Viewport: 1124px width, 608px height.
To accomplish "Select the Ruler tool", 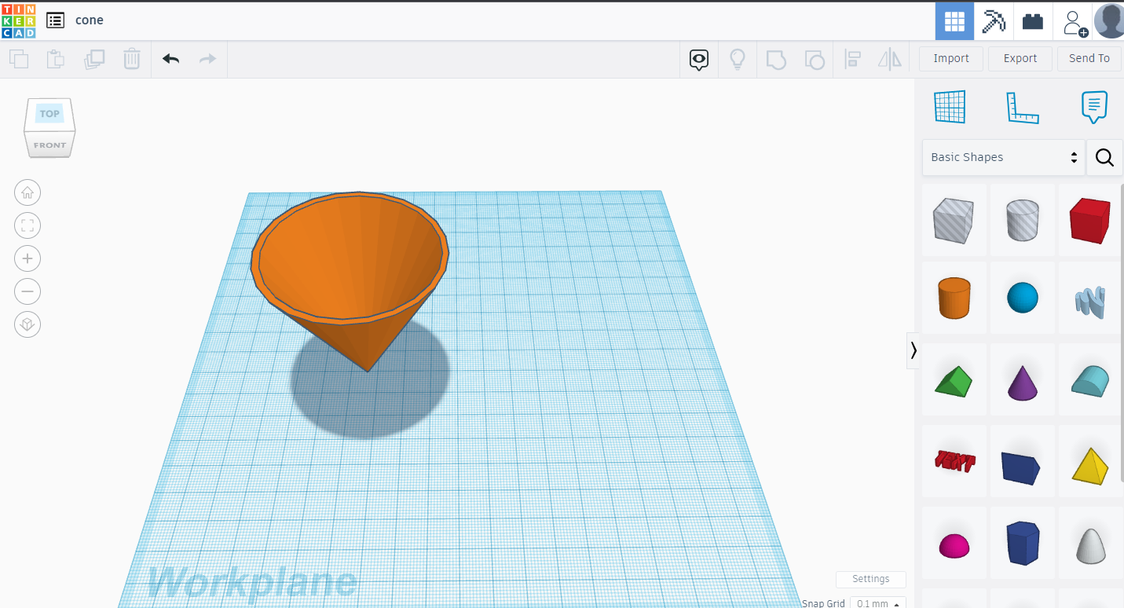I will (1023, 108).
